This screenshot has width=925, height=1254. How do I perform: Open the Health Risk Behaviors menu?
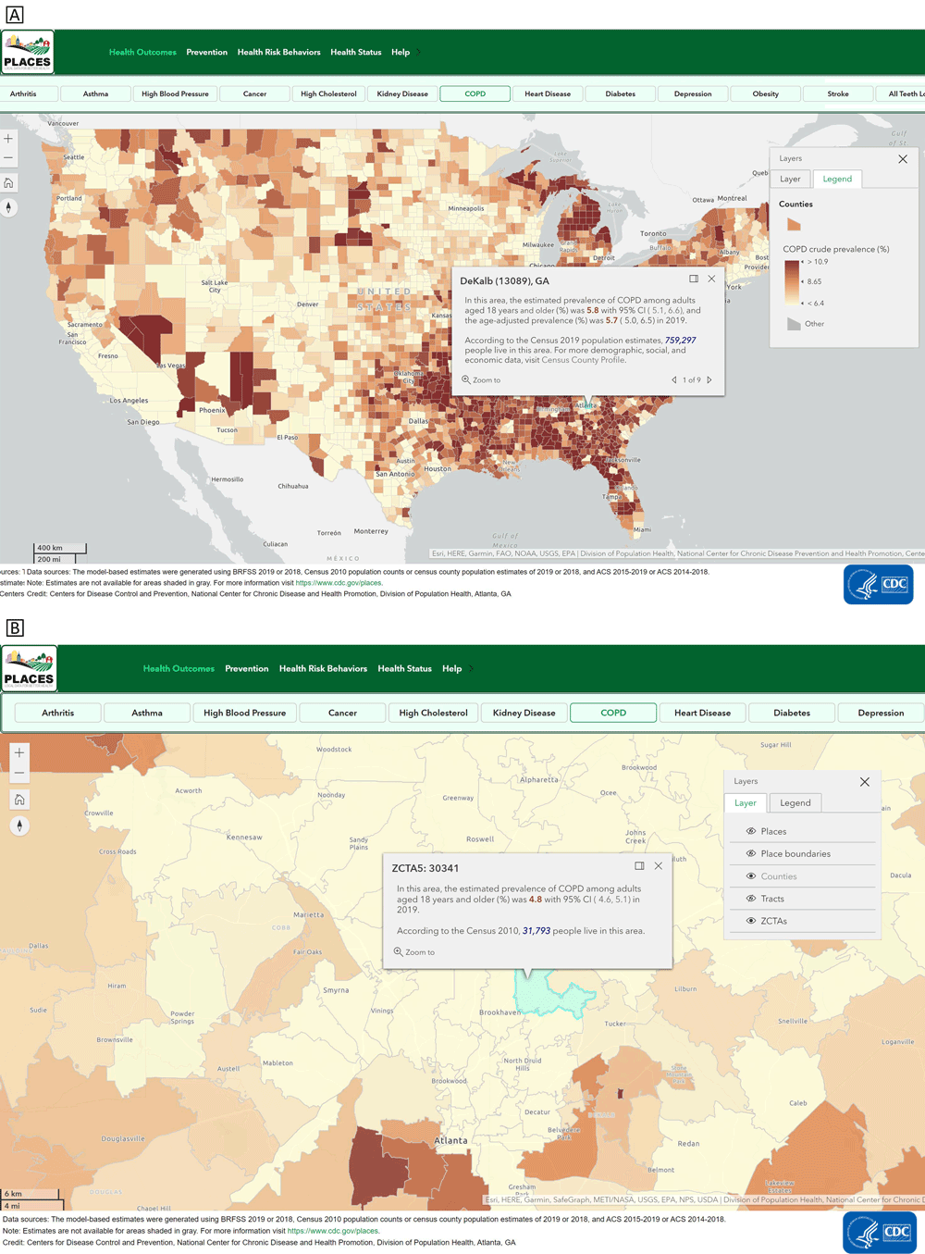click(278, 52)
